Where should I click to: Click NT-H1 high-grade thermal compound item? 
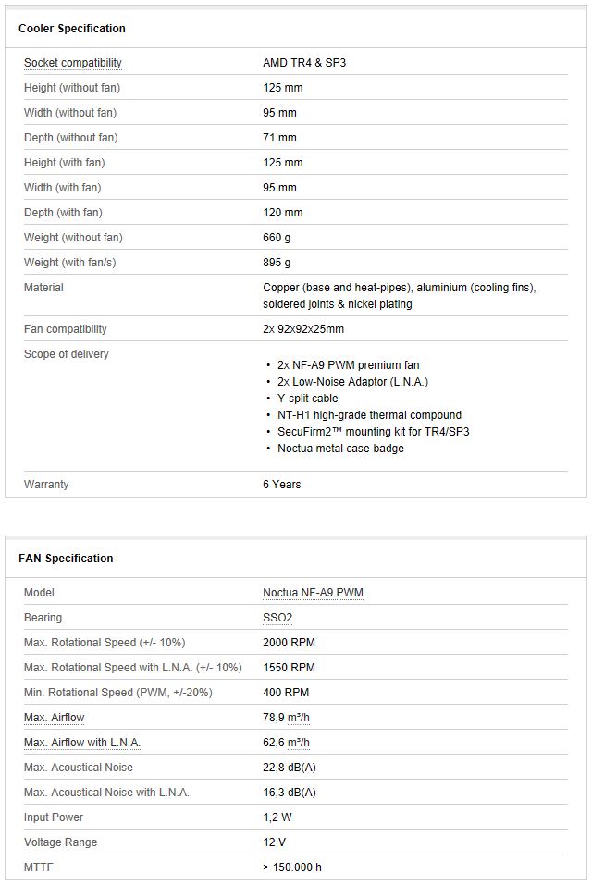click(x=369, y=415)
